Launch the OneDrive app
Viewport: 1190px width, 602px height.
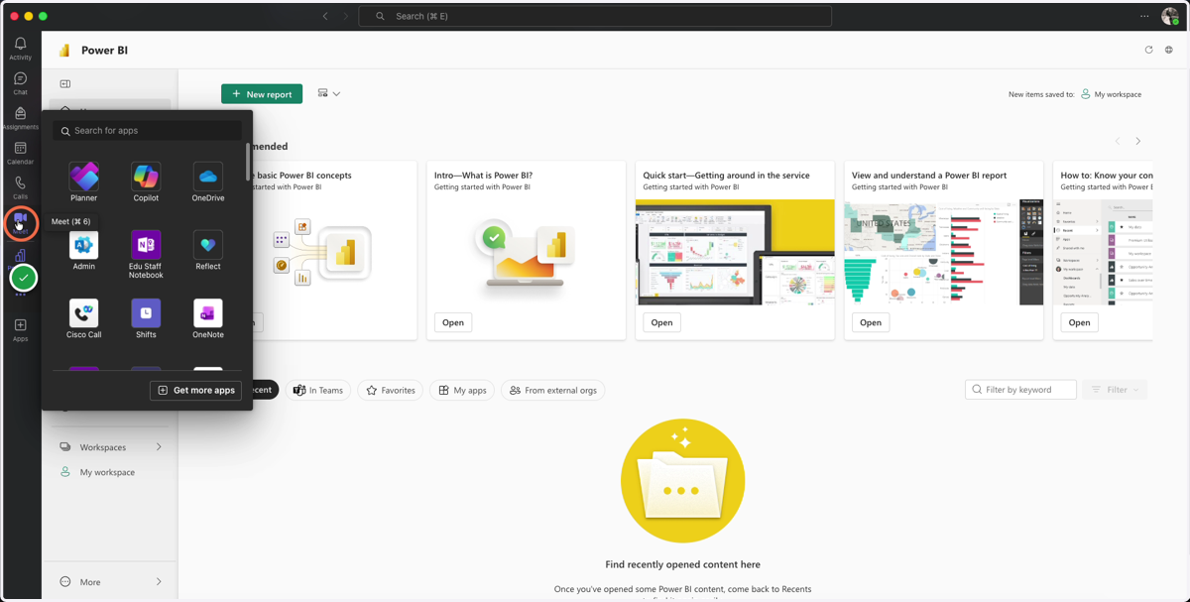point(208,182)
